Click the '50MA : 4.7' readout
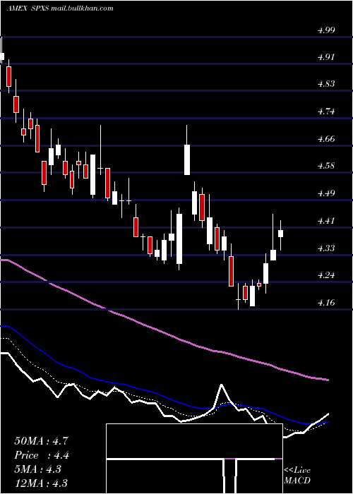 tap(41, 441)
